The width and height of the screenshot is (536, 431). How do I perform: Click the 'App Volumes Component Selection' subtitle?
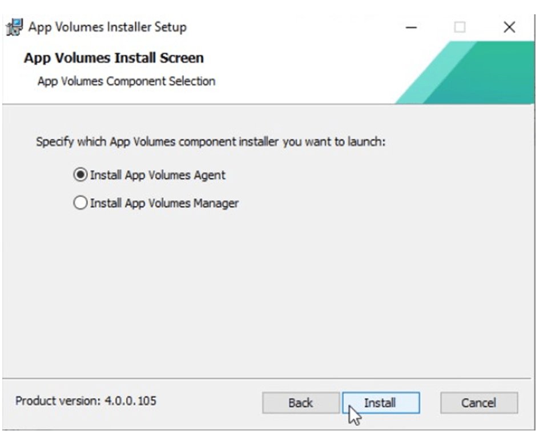tap(126, 81)
